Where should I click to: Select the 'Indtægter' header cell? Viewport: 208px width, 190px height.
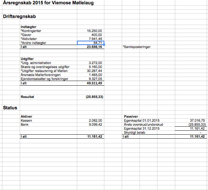pyautogui.click(x=28, y=27)
